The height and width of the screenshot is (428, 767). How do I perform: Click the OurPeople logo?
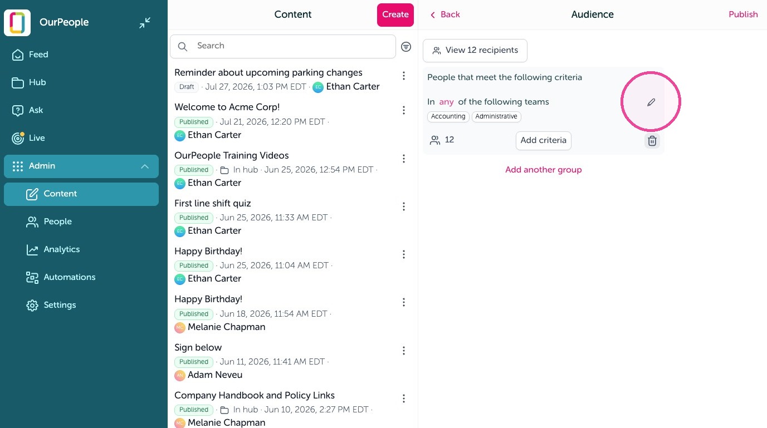click(x=17, y=23)
